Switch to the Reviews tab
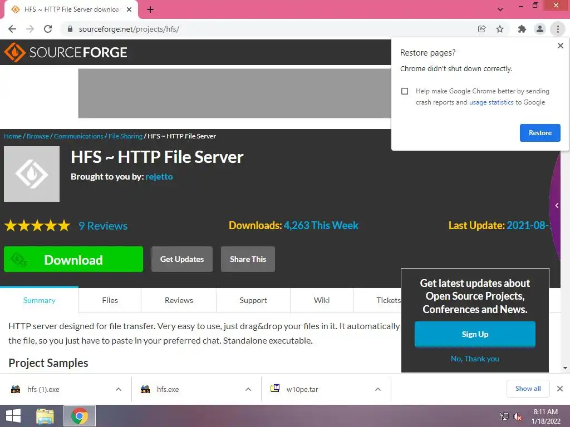570x427 pixels. (x=179, y=300)
